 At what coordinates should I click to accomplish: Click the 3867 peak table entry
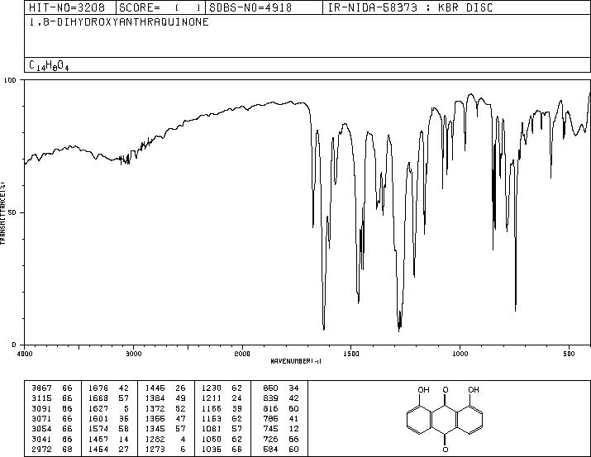point(51,388)
